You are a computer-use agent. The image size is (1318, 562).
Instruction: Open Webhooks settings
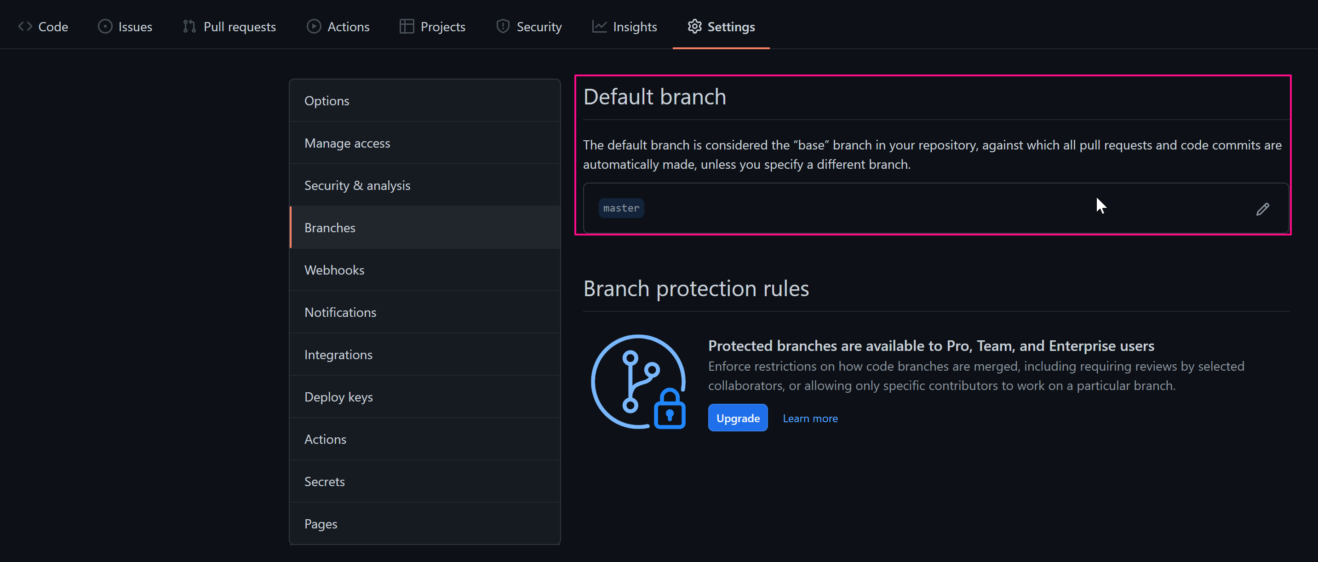[424, 270]
